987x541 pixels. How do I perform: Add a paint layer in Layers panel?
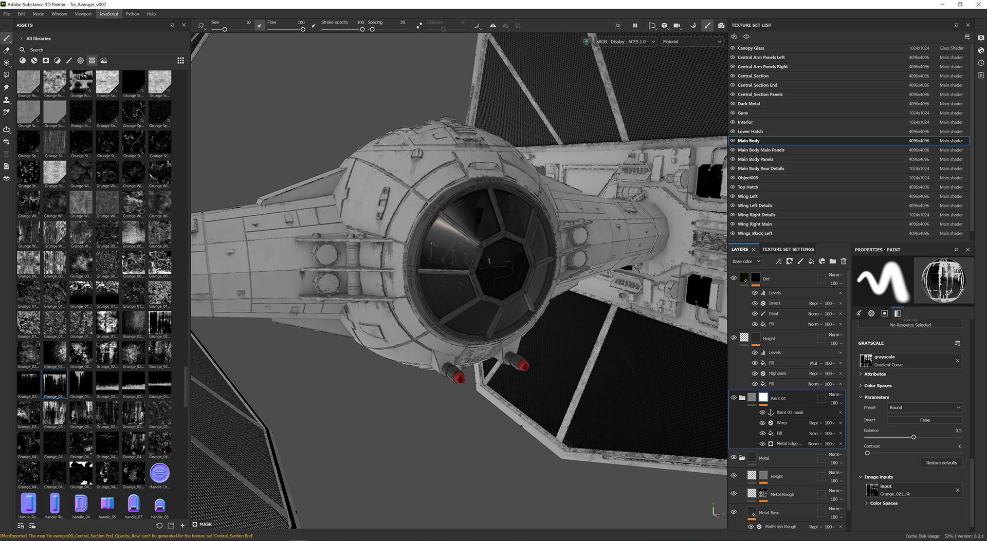click(800, 262)
